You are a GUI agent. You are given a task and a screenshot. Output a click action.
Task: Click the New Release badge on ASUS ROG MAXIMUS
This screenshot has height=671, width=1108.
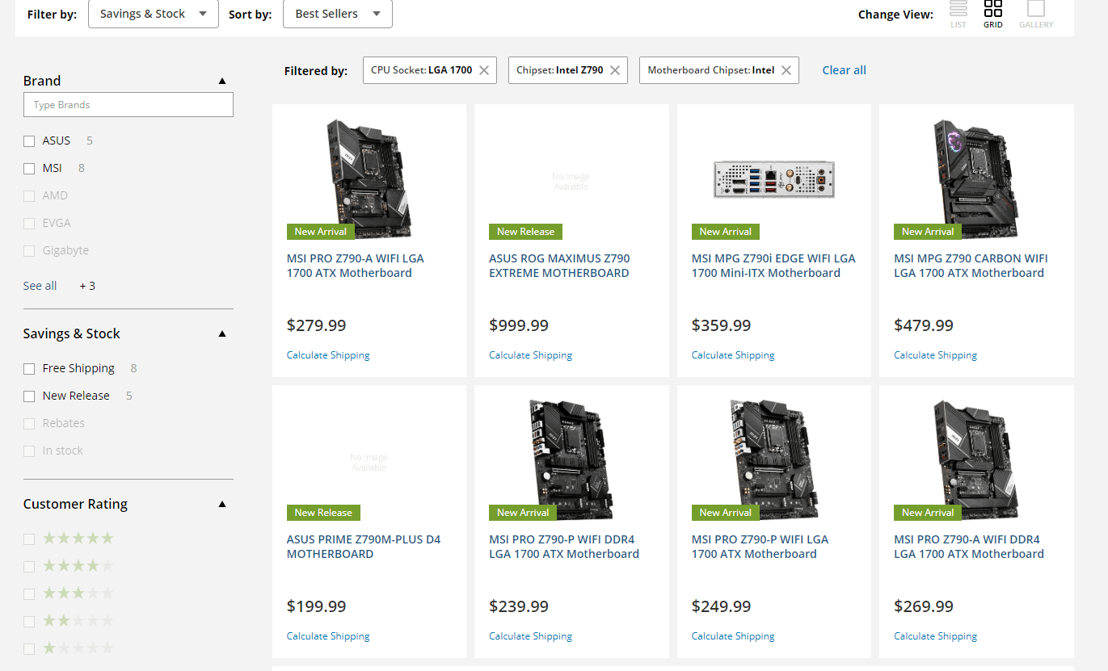click(525, 232)
